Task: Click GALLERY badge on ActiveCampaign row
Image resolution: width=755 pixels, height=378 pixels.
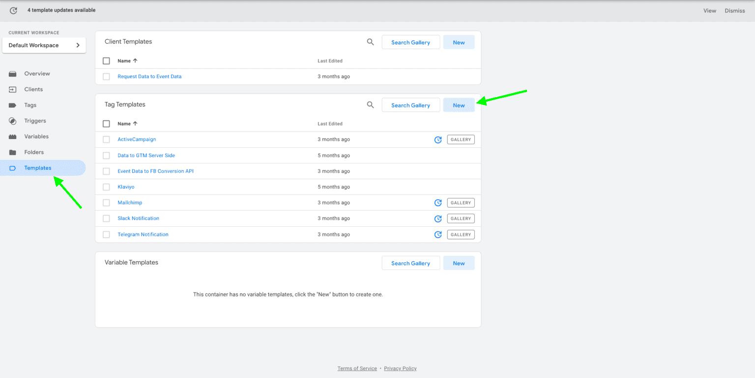Action: coord(461,140)
